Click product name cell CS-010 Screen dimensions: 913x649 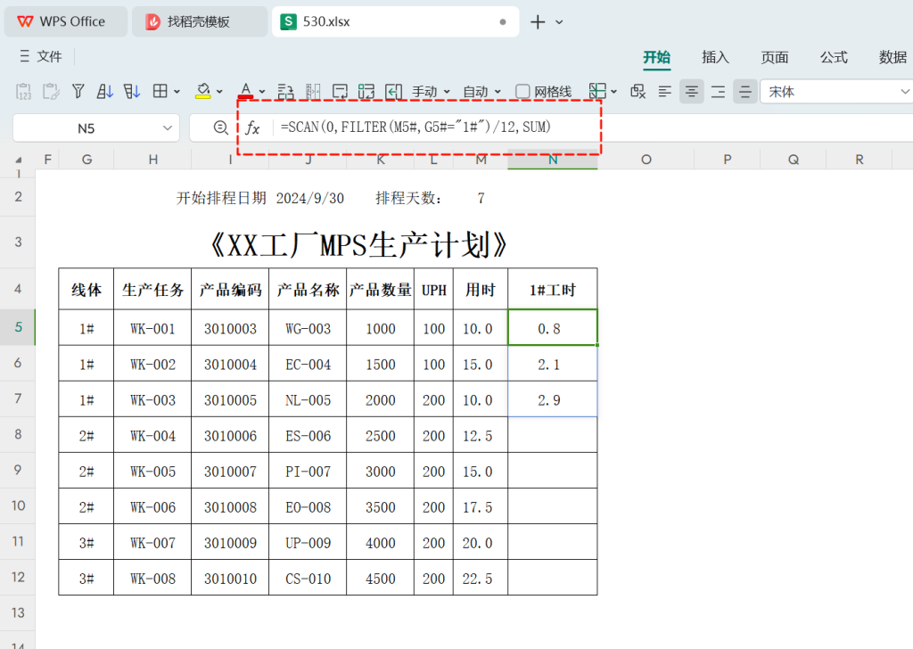308,579
